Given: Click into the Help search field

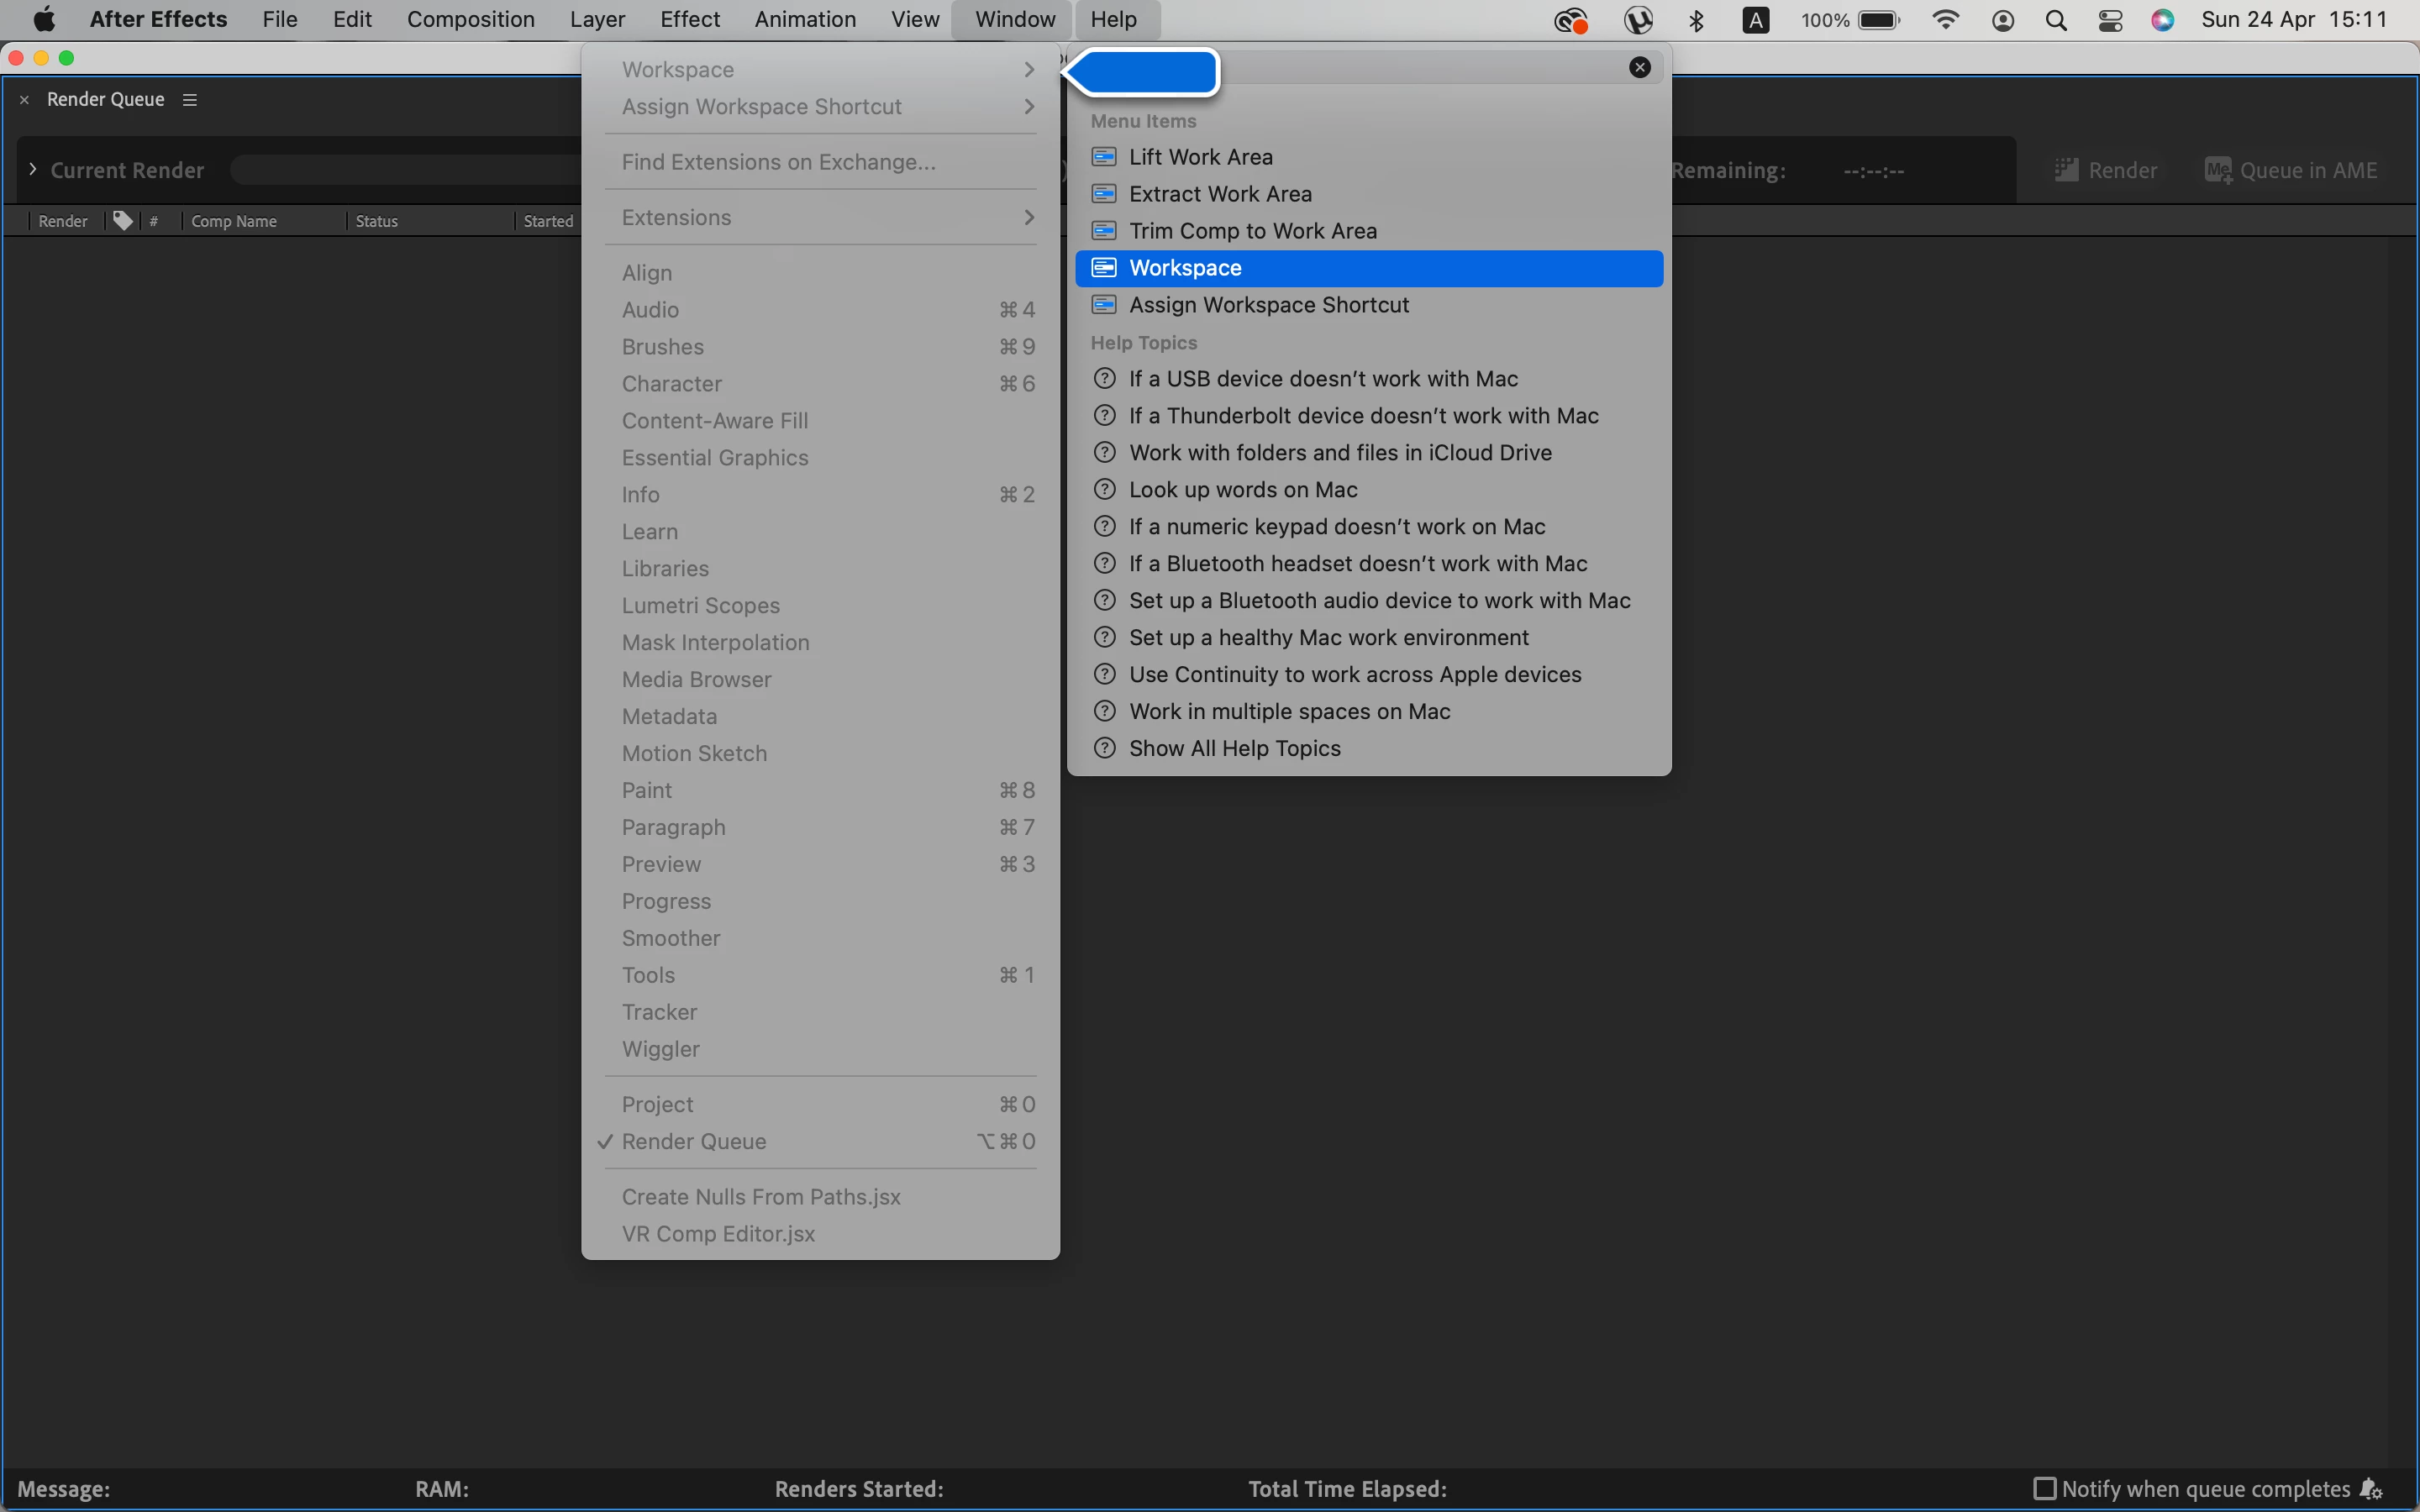Looking at the screenshot, I should tap(1420, 68).
